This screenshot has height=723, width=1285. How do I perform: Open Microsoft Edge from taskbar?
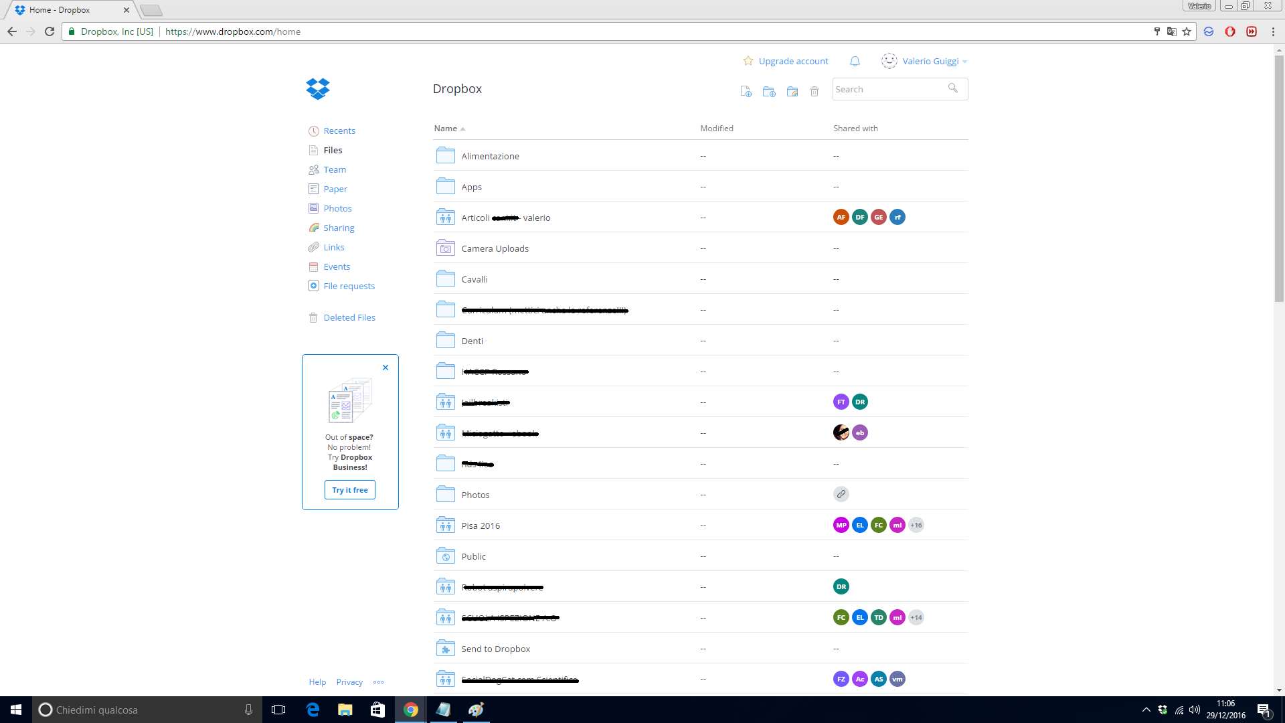pos(313,710)
